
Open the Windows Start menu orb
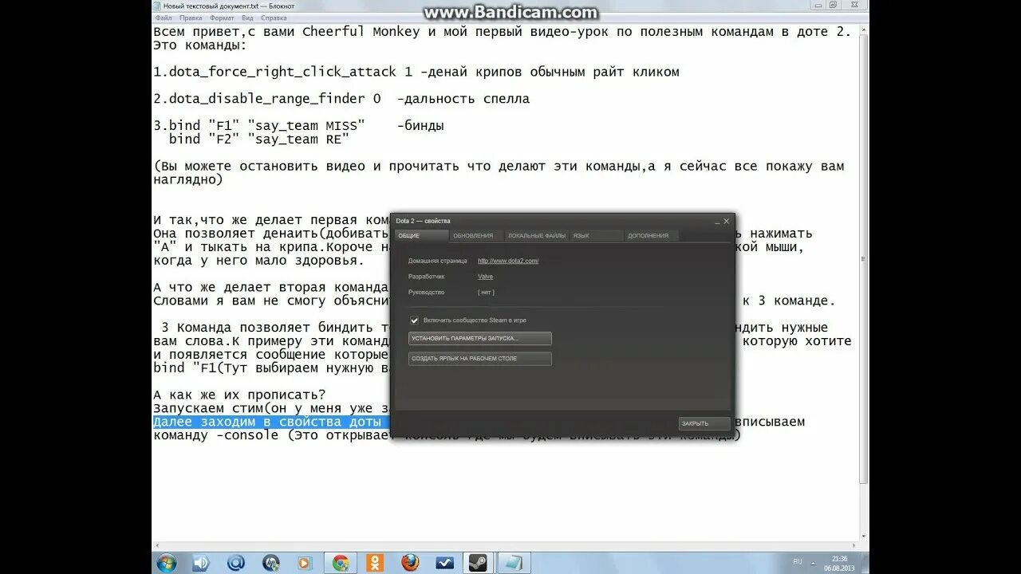(x=167, y=563)
